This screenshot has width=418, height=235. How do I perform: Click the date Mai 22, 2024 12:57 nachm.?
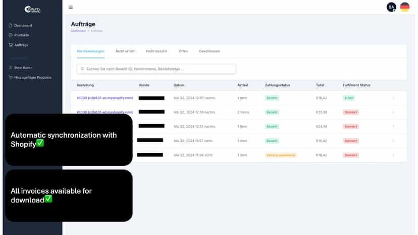point(194,98)
